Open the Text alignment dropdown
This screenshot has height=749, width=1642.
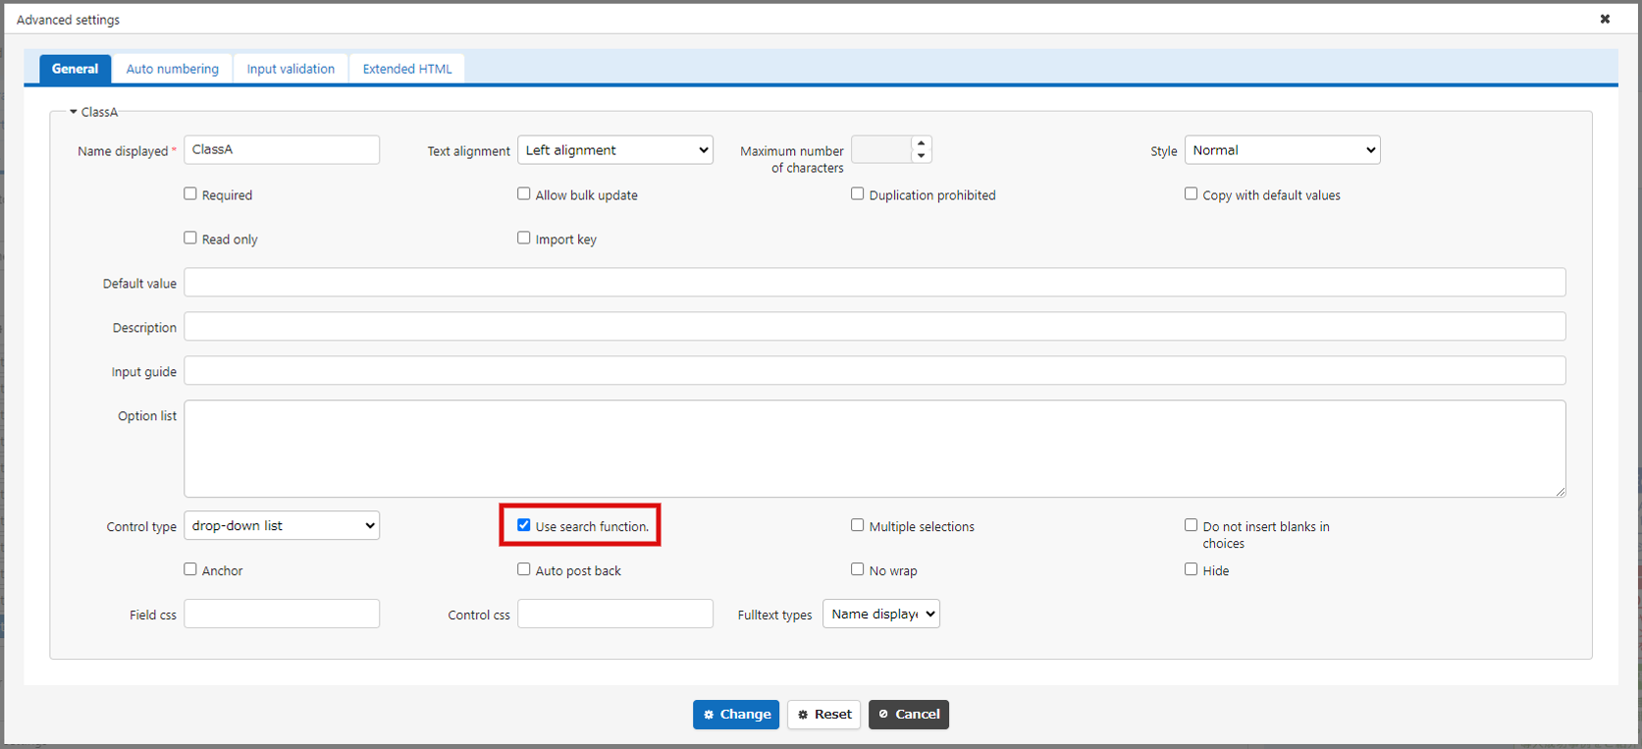point(615,150)
